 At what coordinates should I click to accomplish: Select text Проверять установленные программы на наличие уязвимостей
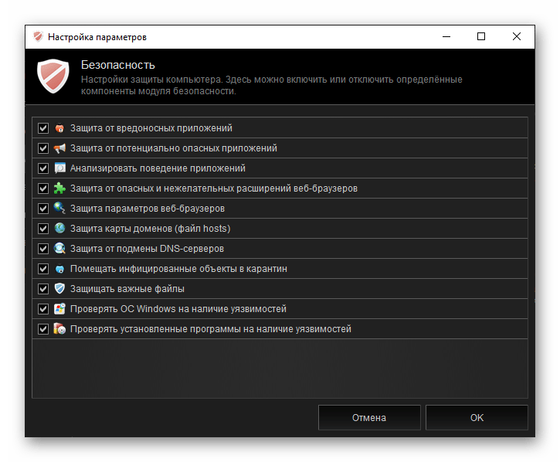[x=211, y=328]
